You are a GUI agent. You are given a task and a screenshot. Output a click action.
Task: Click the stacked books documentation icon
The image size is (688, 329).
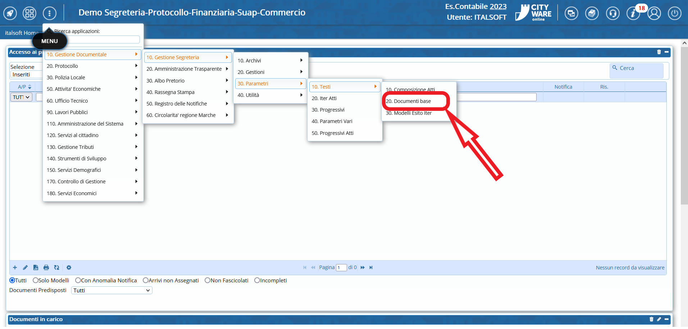[x=592, y=14]
